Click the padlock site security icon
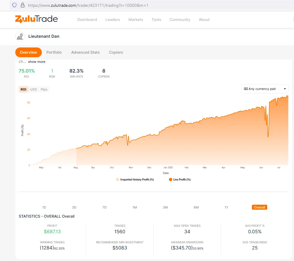This screenshot has width=294, height=261. (x=23, y=5)
